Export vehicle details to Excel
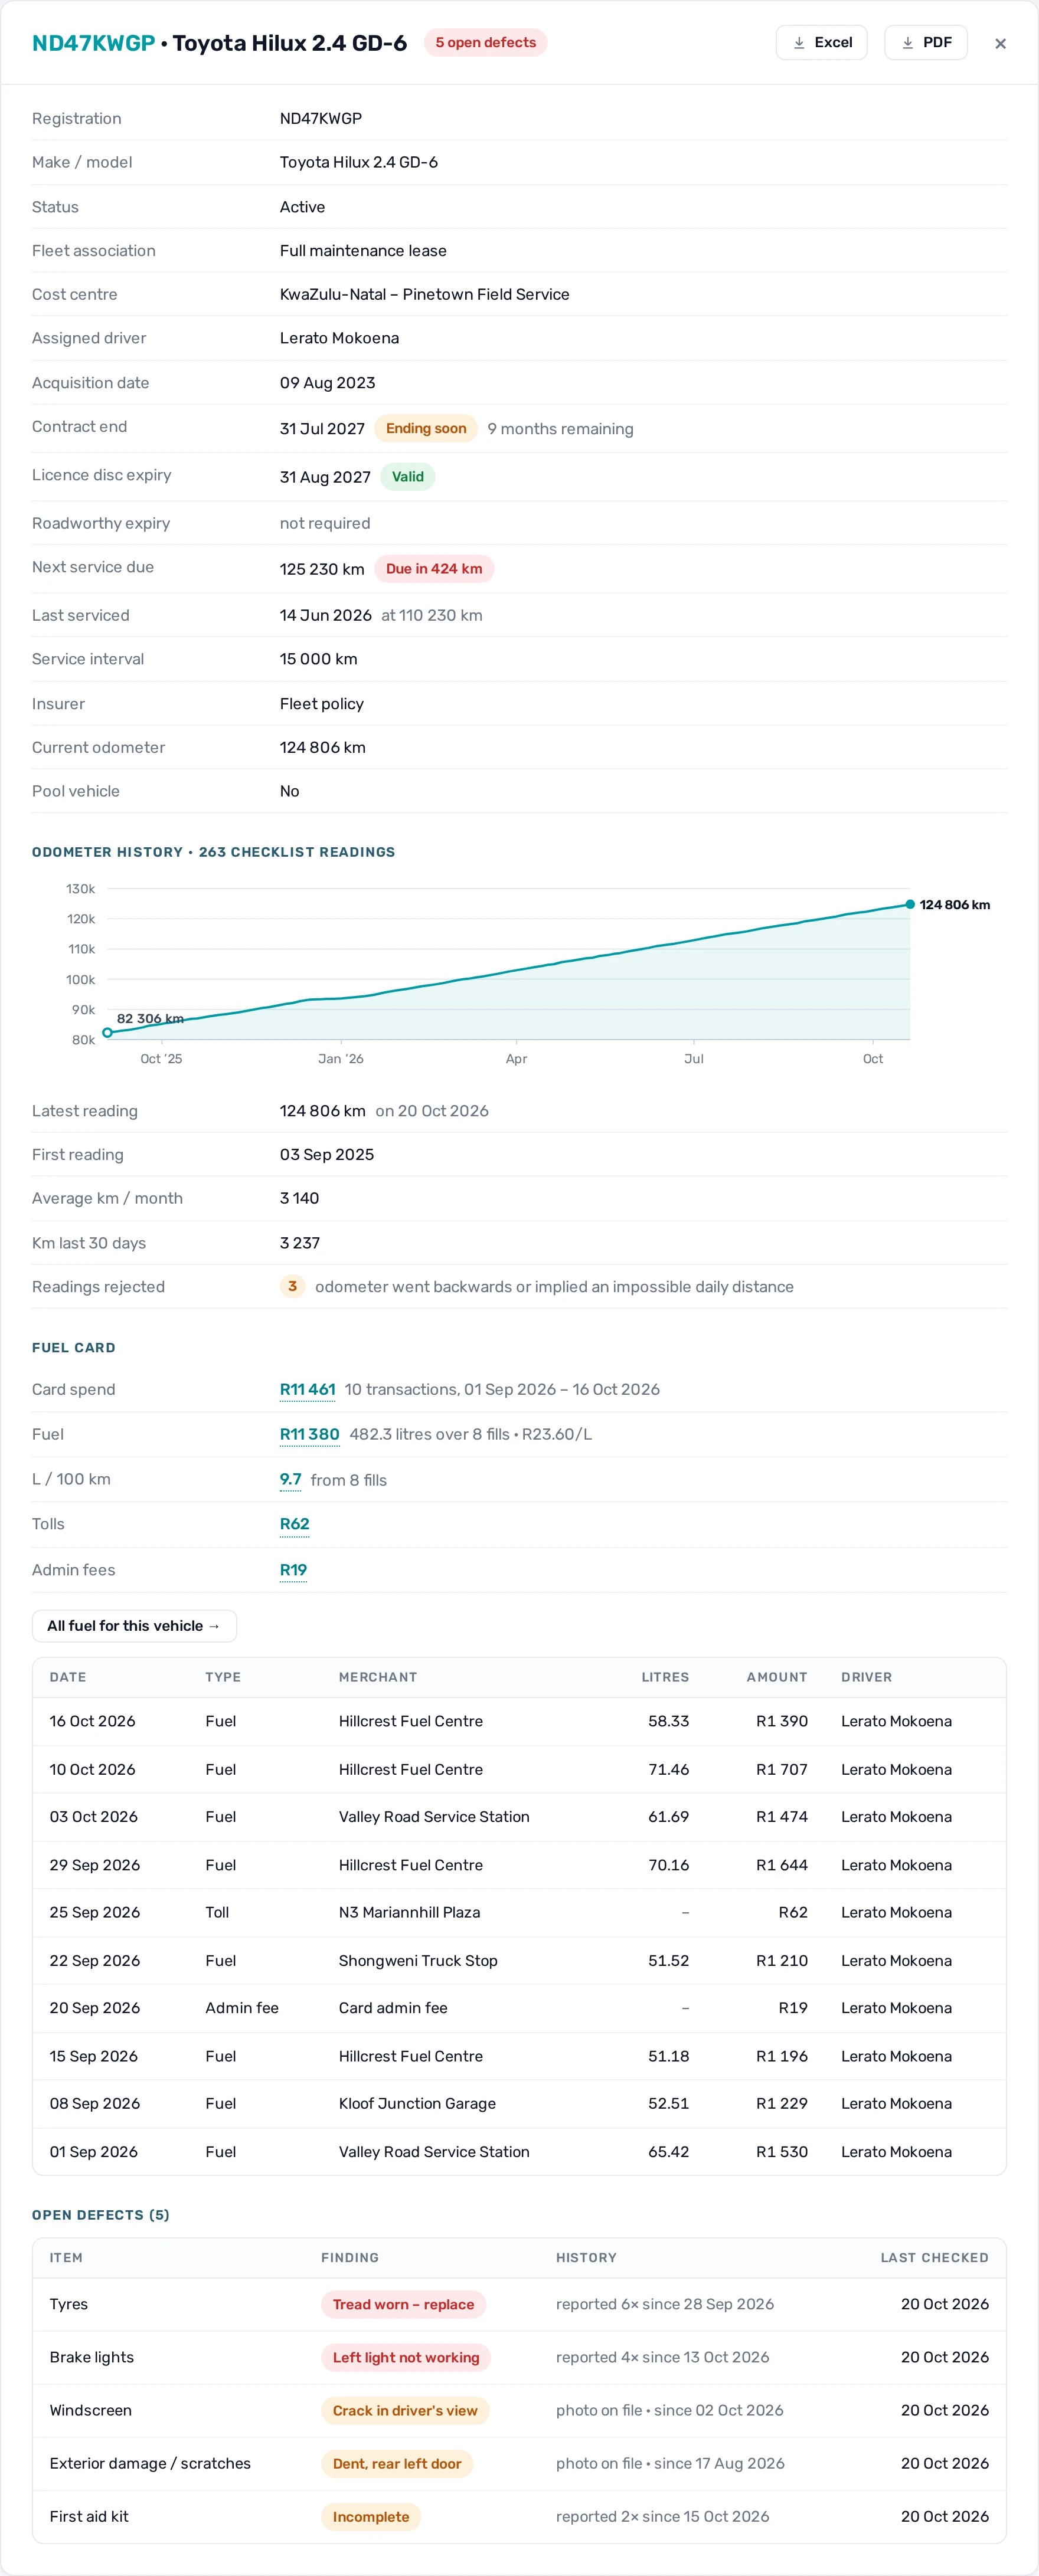The height and width of the screenshot is (2576, 1039). click(821, 43)
